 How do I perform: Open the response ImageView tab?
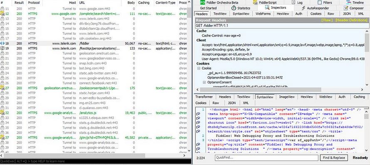point(287,97)
